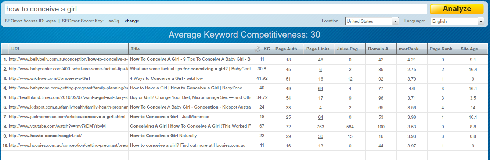Click the SEOmoz Access ID label
490x160 pixels.
(30, 21)
